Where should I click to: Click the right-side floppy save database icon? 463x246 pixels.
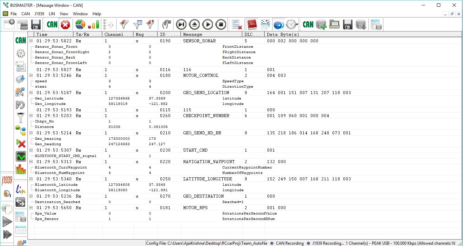[x=348, y=24]
